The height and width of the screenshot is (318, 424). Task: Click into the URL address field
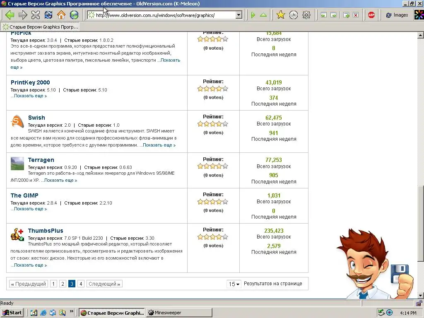tap(166, 15)
